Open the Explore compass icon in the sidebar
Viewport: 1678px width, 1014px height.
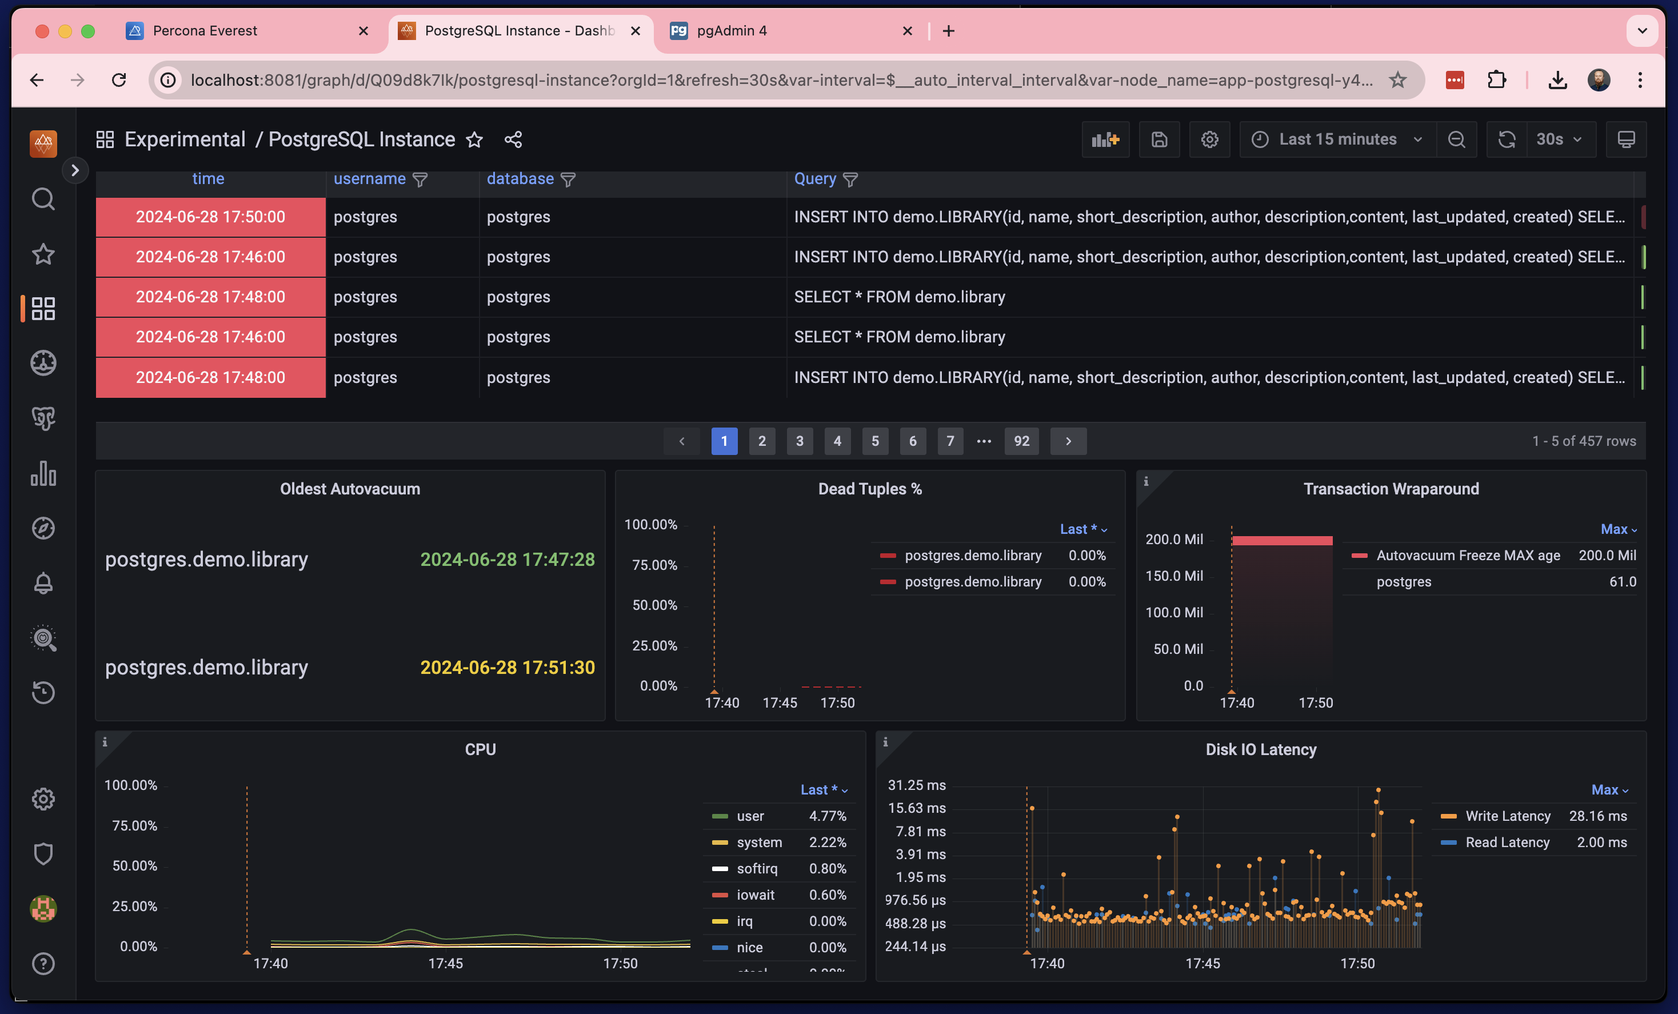(43, 528)
